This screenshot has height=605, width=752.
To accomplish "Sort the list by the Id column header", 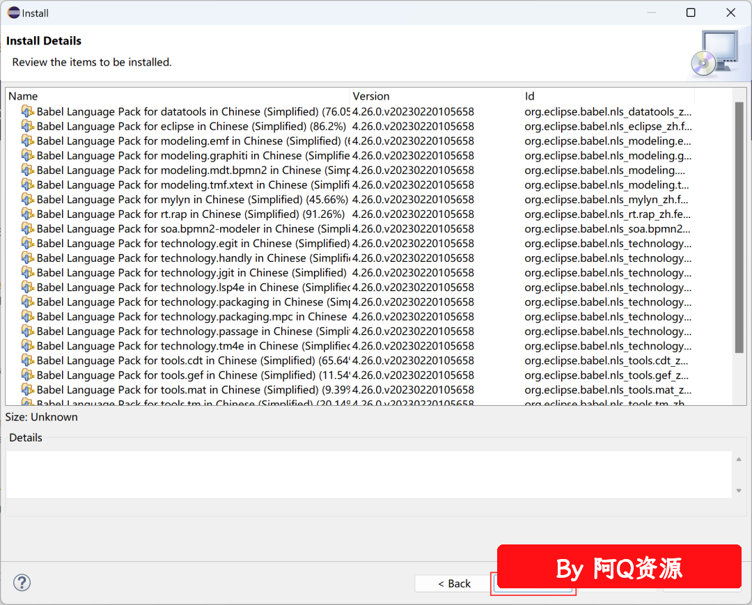I will (608, 96).
